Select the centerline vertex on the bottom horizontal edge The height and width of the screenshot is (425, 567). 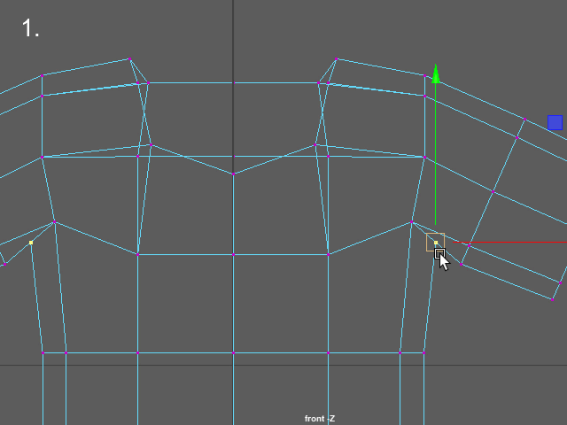tap(233, 352)
